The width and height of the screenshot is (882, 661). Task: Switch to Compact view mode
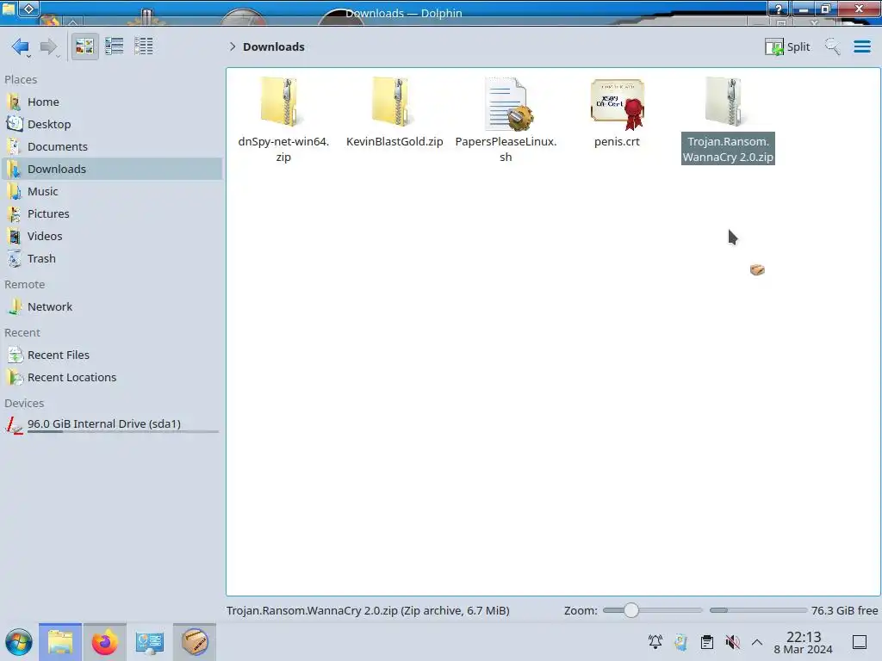(x=115, y=46)
